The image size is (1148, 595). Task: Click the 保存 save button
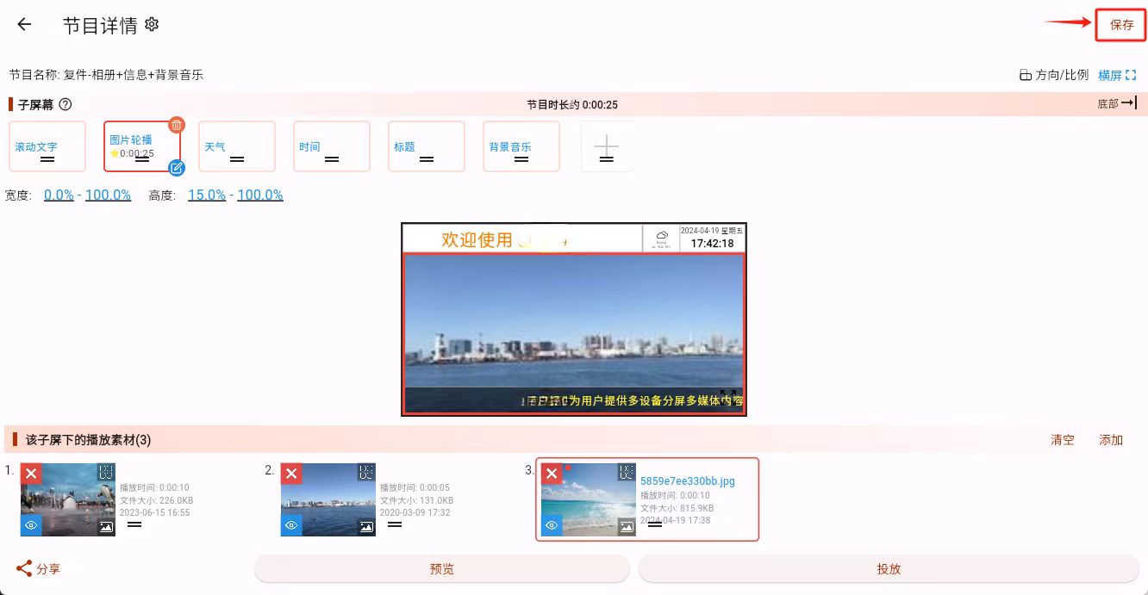[x=1121, y=25]
